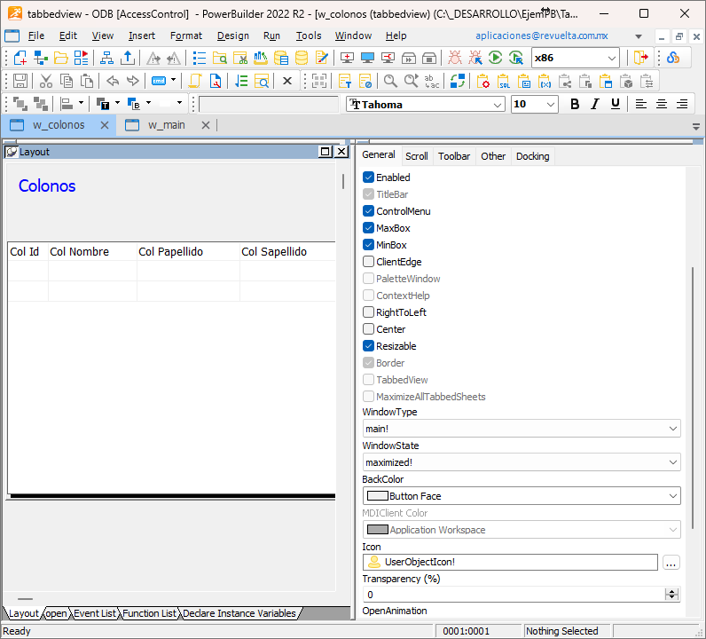Click the Database cylinder icon
This screenshot has height=639, width=706.
[302, 58]
